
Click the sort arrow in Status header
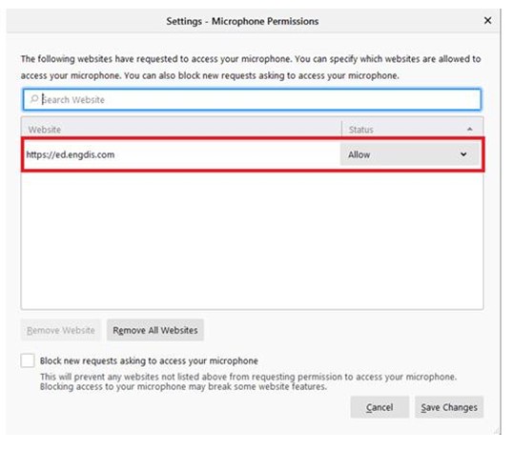click(x=470, y=129)
